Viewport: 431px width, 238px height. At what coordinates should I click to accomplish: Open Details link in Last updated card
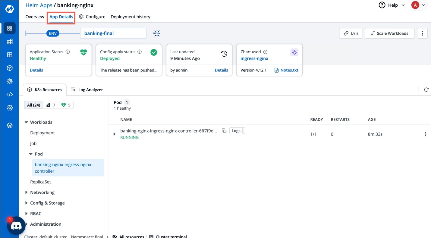(221, 70)
